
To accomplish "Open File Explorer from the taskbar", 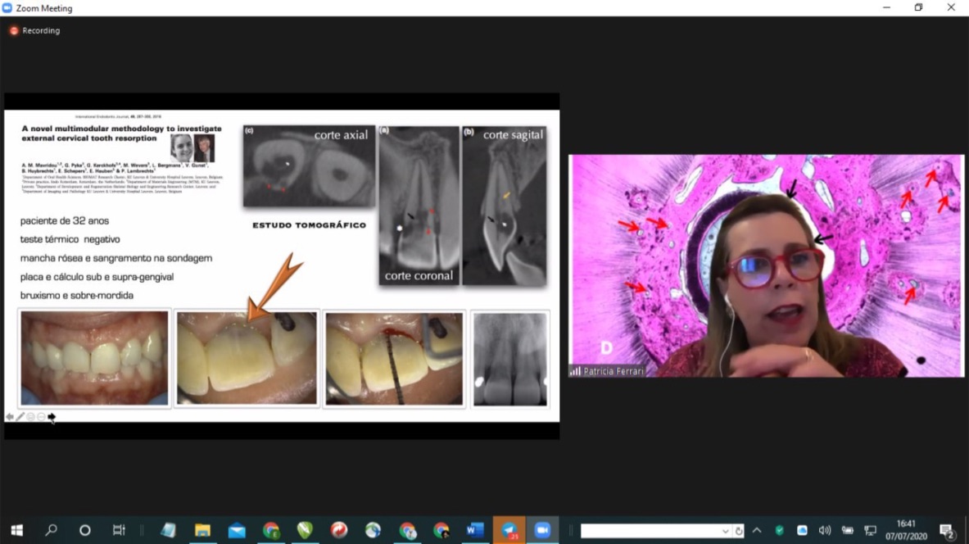I will 202,530.
